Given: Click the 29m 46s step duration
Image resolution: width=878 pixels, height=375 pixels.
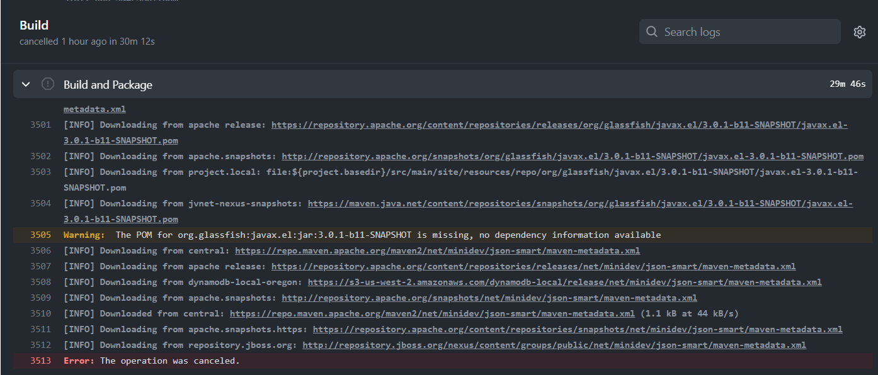Looking at the screenshot, I should [x=848, y=84].
